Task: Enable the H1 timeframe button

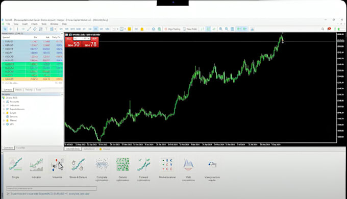Action: 84,29
